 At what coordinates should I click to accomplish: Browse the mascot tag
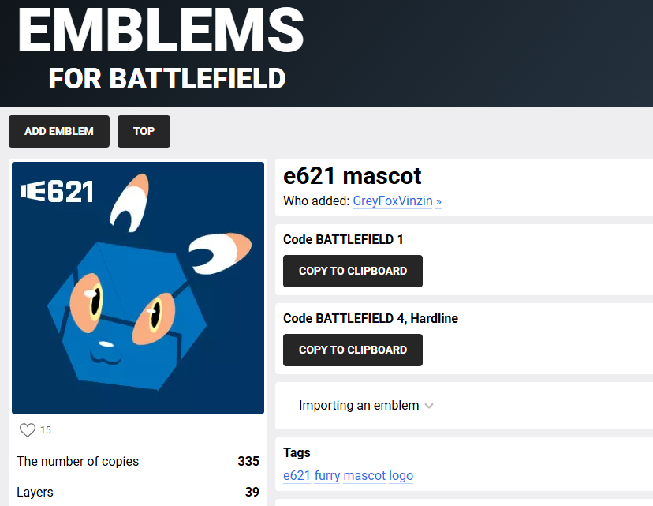coord(364,475)
